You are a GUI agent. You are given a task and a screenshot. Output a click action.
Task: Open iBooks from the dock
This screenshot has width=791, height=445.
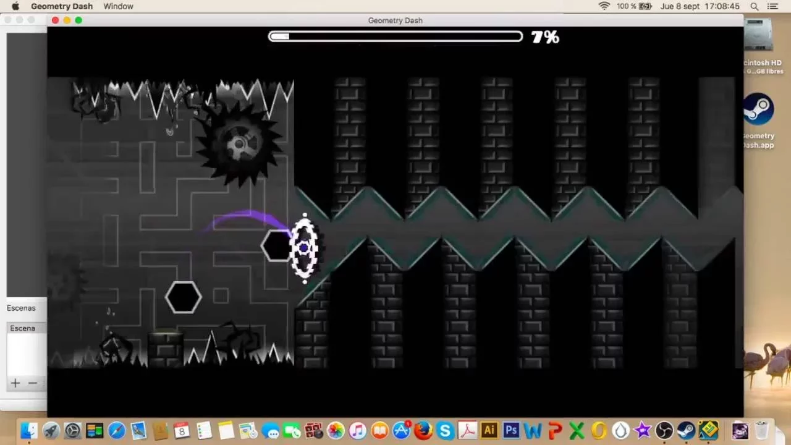pyautogui.click(x=379, y=430)
